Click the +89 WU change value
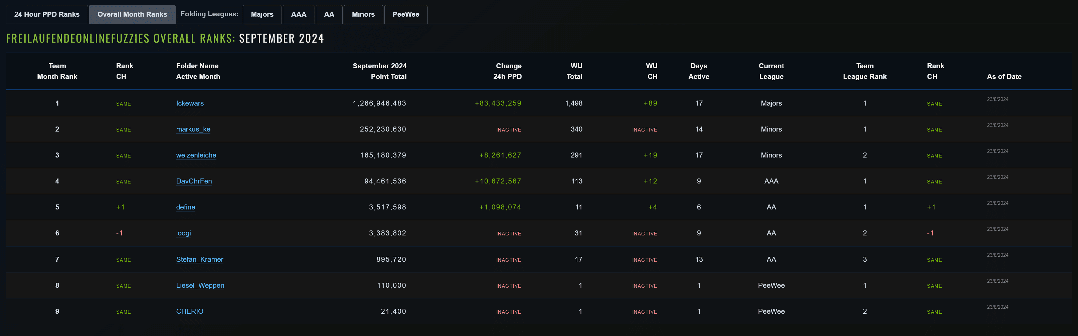Viewport: 1078px width, 336px height. click(651, 103)
